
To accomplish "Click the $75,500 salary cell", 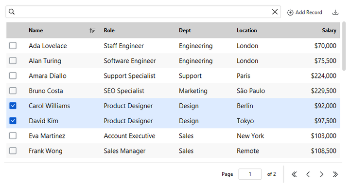I will tap(325, 61).
